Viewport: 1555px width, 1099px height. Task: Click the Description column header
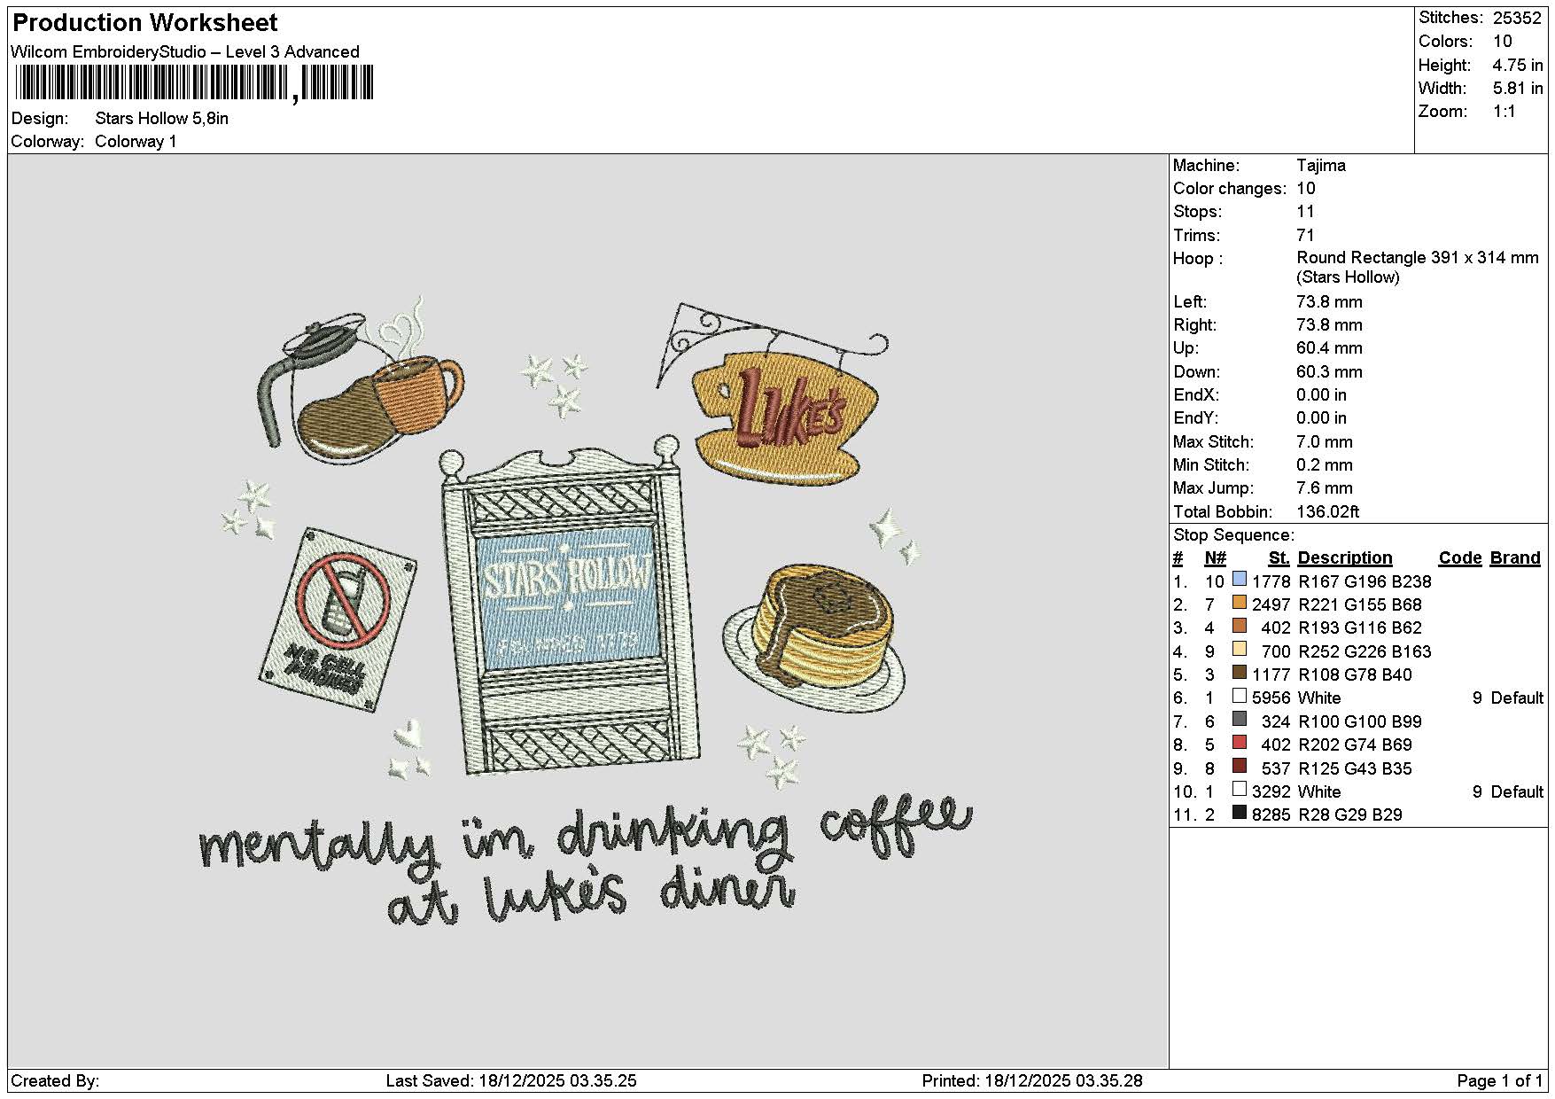tap(1344, 557)
